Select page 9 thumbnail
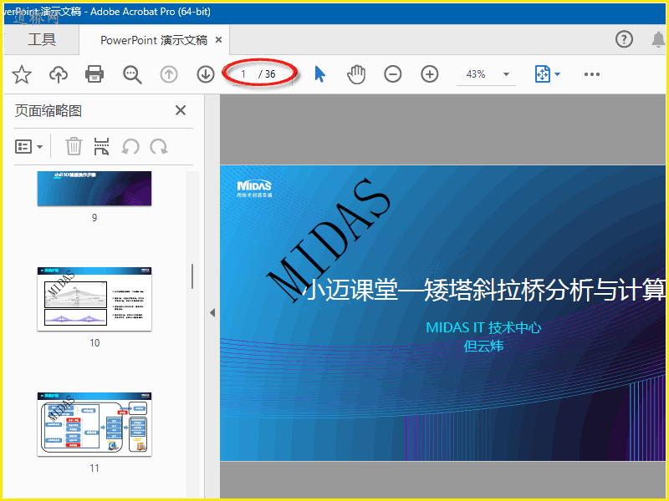 [94, 189]
